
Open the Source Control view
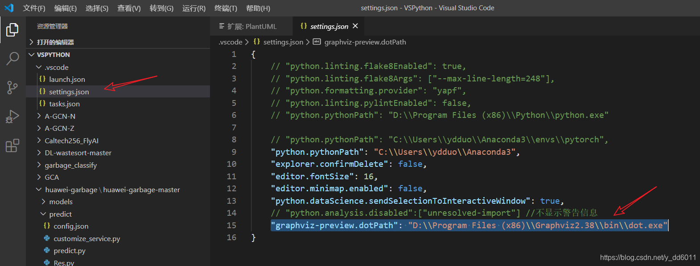(12, 88)
